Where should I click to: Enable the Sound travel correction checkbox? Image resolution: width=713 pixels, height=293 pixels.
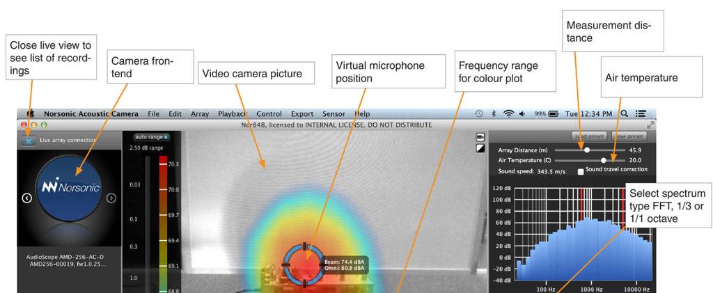point(581,172)
